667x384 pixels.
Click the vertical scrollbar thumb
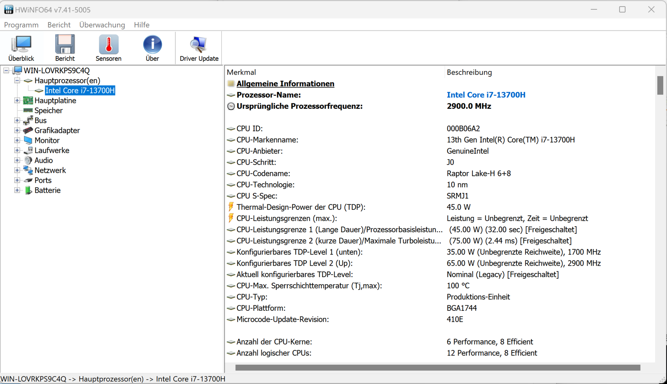tap(660, 85)
